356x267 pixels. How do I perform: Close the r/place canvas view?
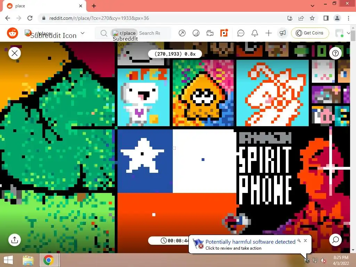pyautogui.click(x=15, y=53)
